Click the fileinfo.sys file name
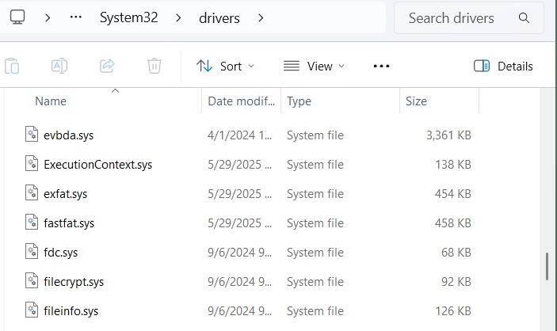 pyautogui.click(x=71, y=311)
